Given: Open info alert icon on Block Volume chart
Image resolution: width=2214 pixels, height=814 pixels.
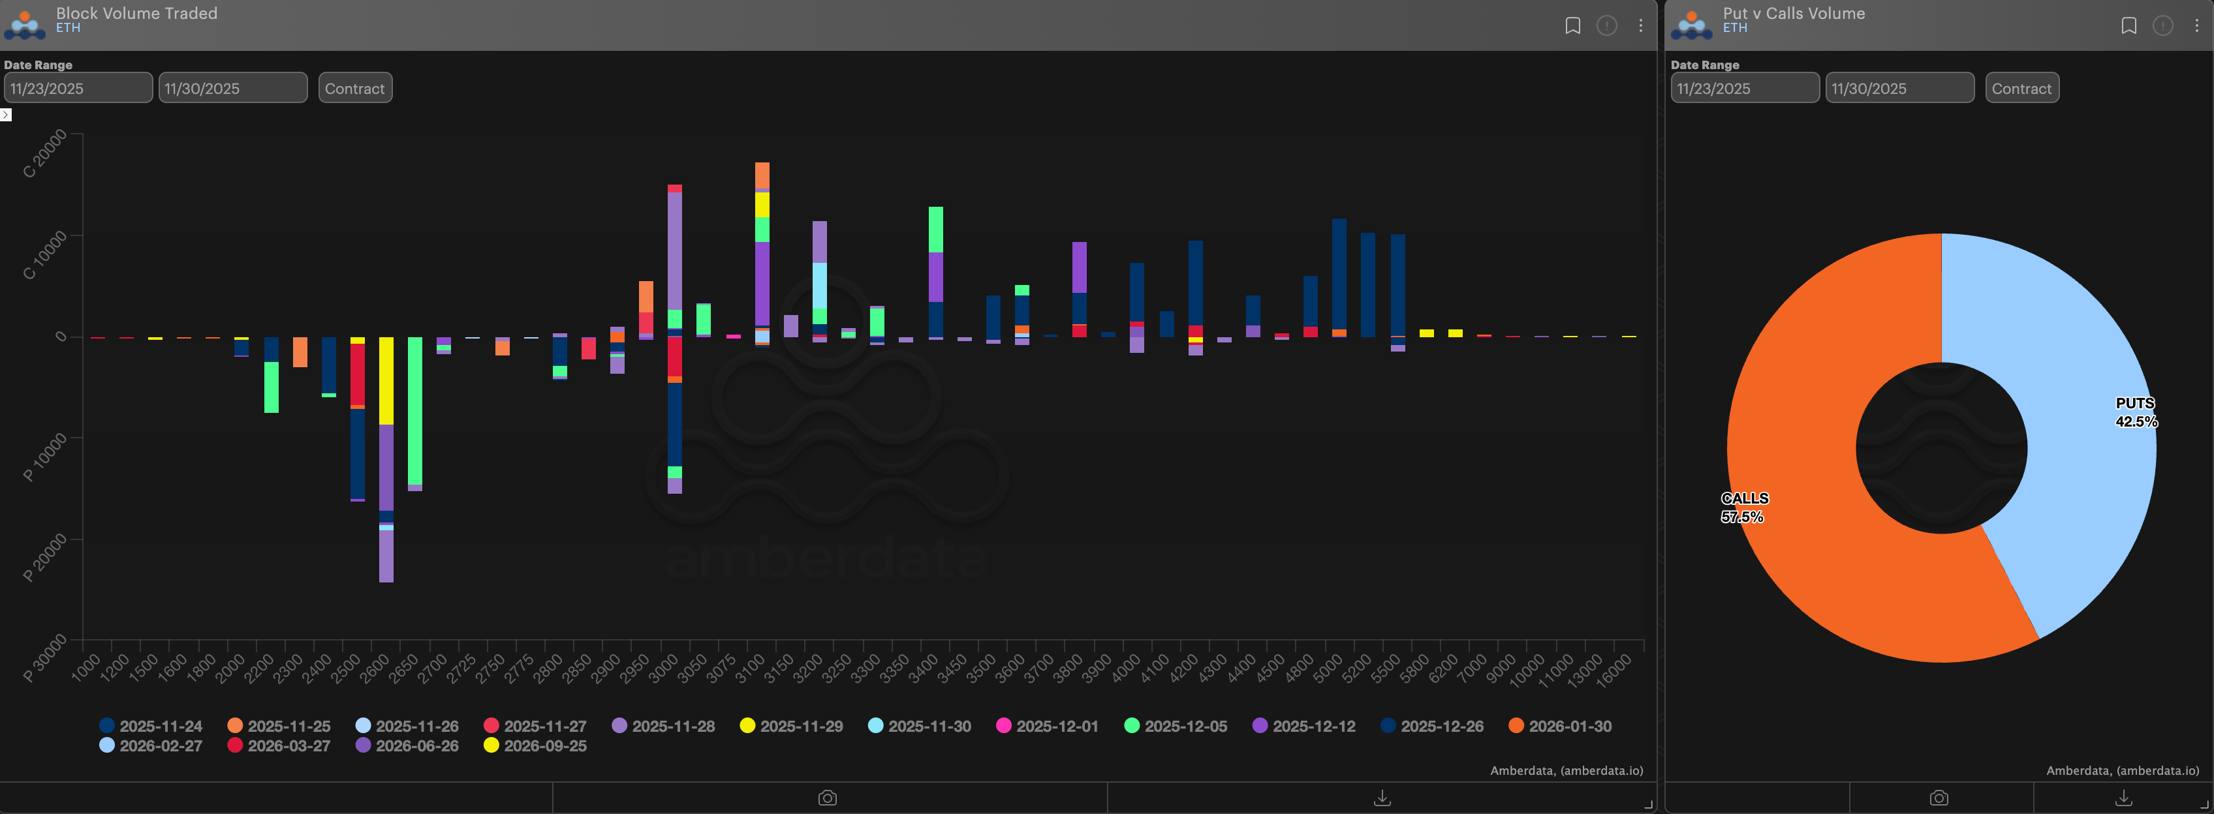Looking at the screenshot, I should tap(1606, 25).
